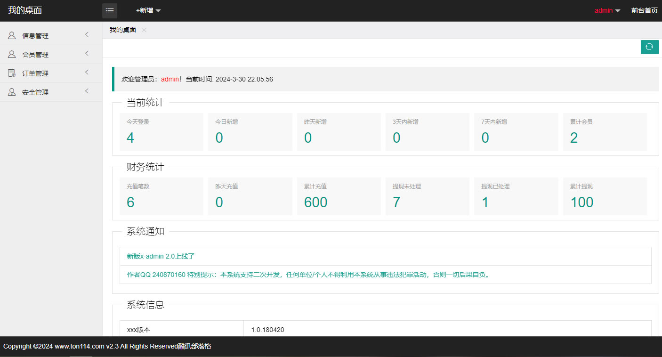662x357 pixels.
Task: Click the 财务统计 section heading
Action: click(x=145, y=167)
